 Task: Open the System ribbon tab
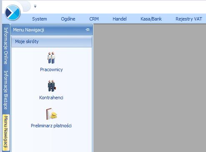40,19
